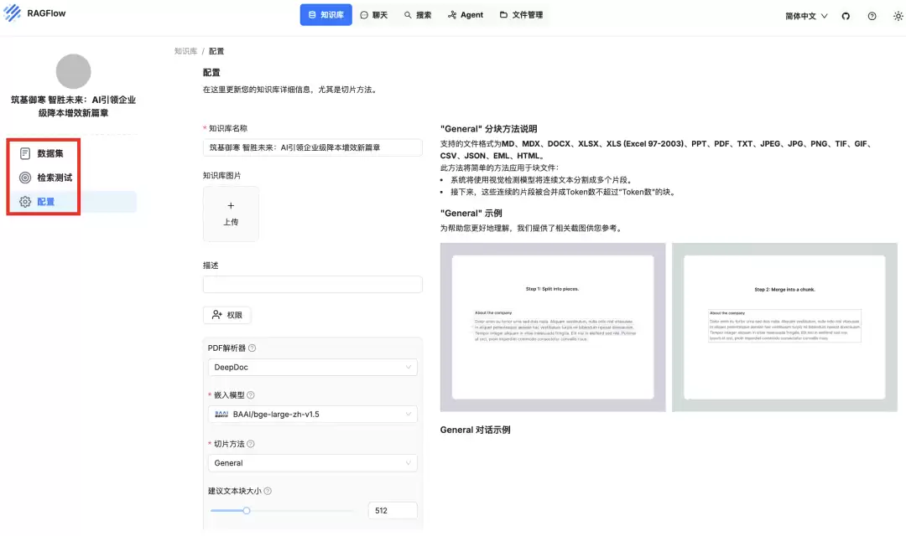The width and height of the screenshot is (906, 536).
Task: Click 切片方法 help tooltip icon
Action: click(x=250, y=444)
